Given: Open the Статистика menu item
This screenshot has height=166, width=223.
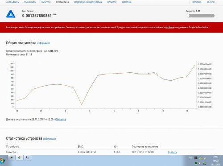Looking at the screenshot, I should 62,2.
